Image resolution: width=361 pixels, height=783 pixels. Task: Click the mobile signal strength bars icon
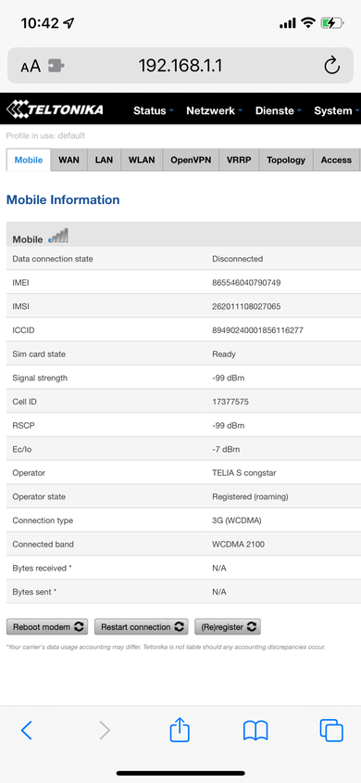click(58, 236)
